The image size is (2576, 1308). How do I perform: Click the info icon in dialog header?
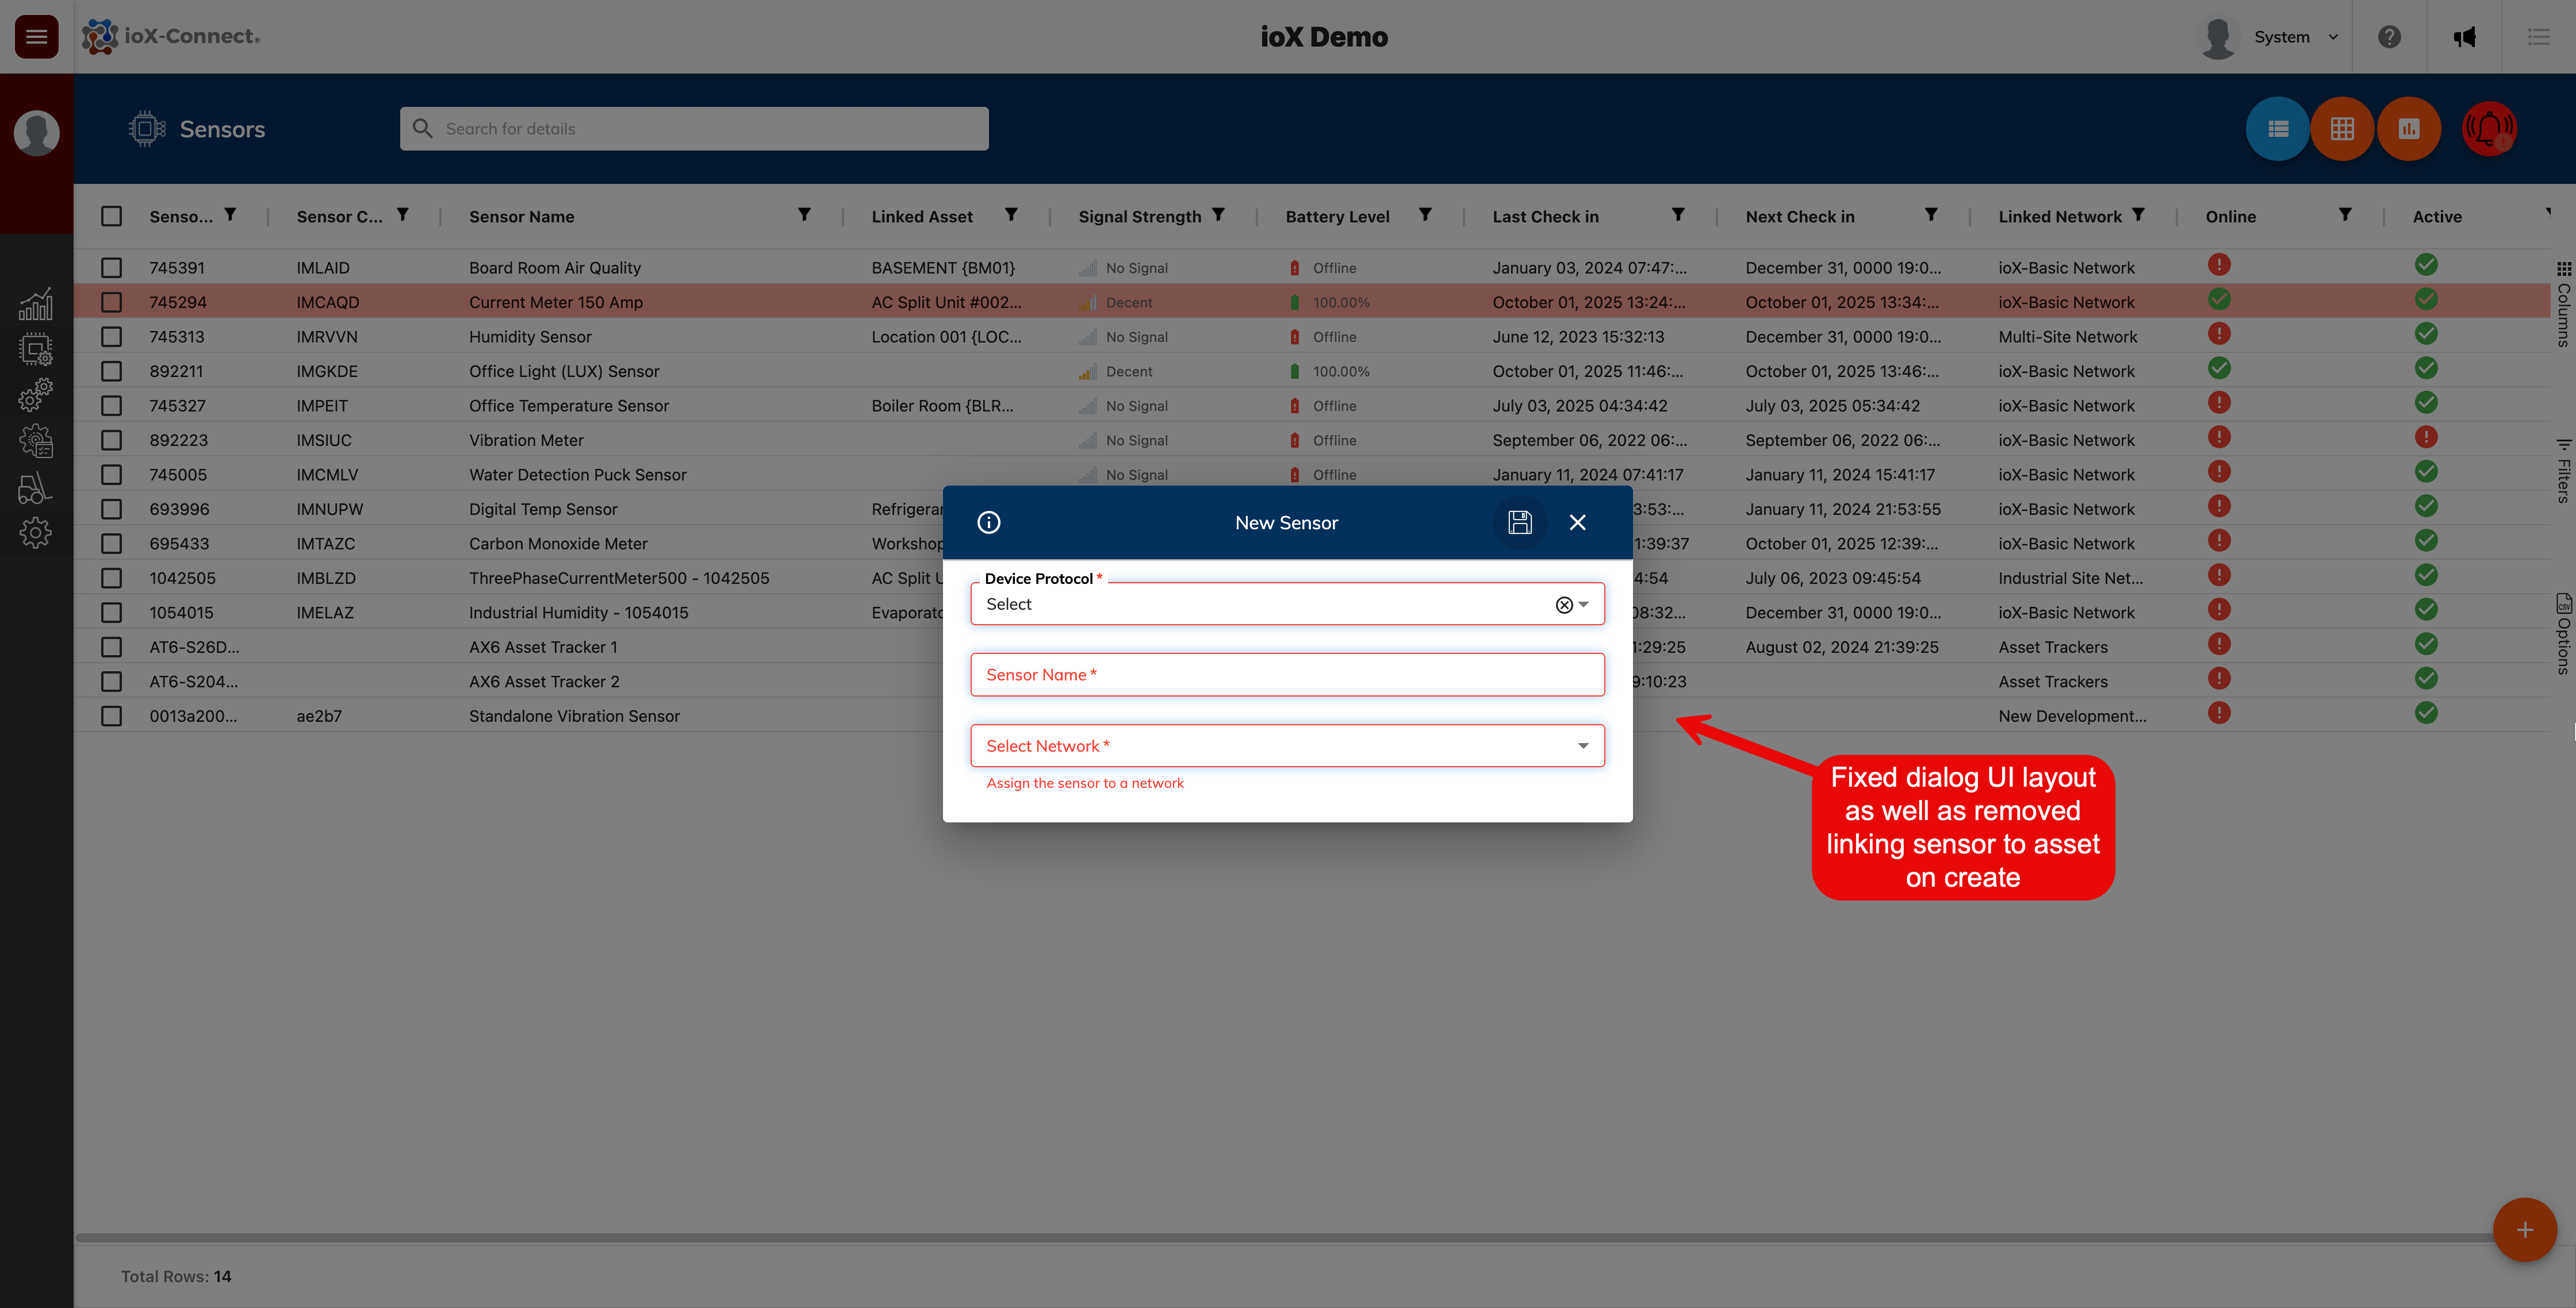click(988, 522)
